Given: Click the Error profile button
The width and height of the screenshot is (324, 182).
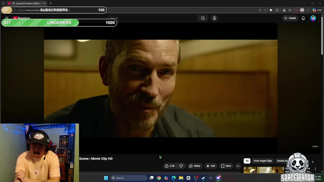Looking at the screenshot, I should (299, 10).
